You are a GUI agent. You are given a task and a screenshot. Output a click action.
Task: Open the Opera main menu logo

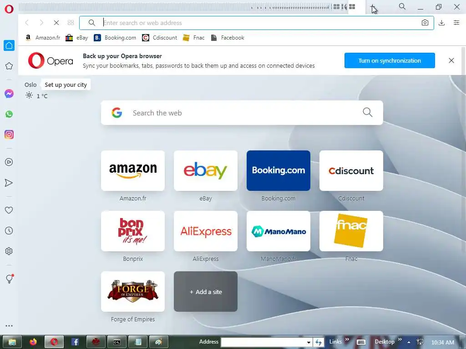coord(9,9)
